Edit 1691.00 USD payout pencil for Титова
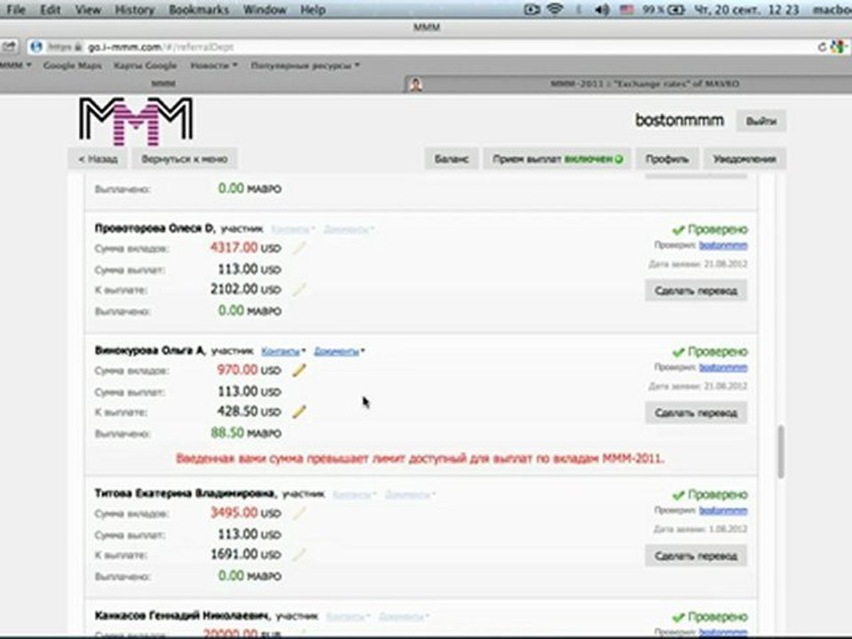 [299, 555]
